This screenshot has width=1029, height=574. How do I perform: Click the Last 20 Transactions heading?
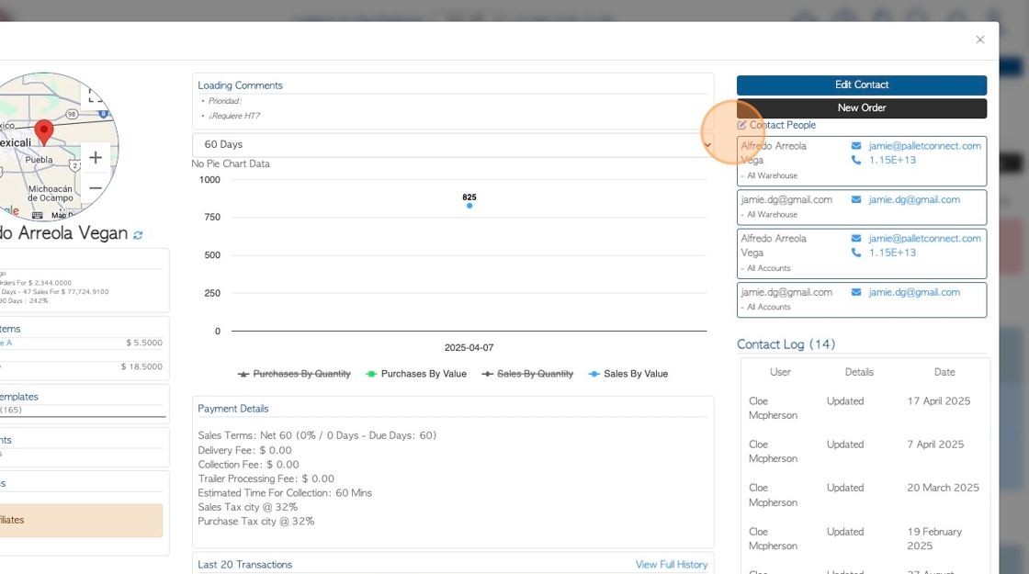(x=244, y=565)
